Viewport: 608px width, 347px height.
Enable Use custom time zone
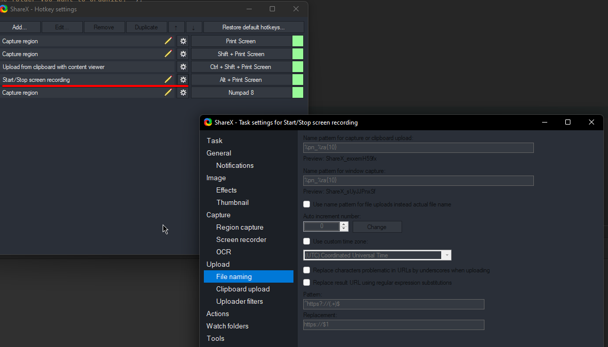coord(306,241)
